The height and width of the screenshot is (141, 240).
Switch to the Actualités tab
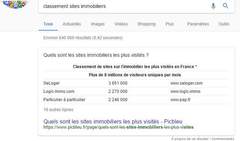[72, 24]
